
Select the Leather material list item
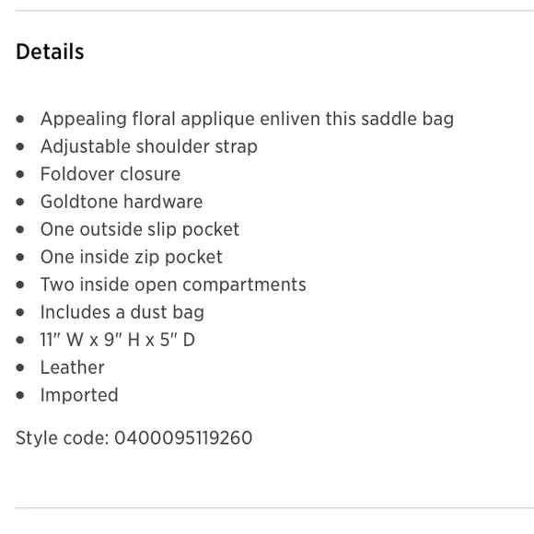(72, 367)
